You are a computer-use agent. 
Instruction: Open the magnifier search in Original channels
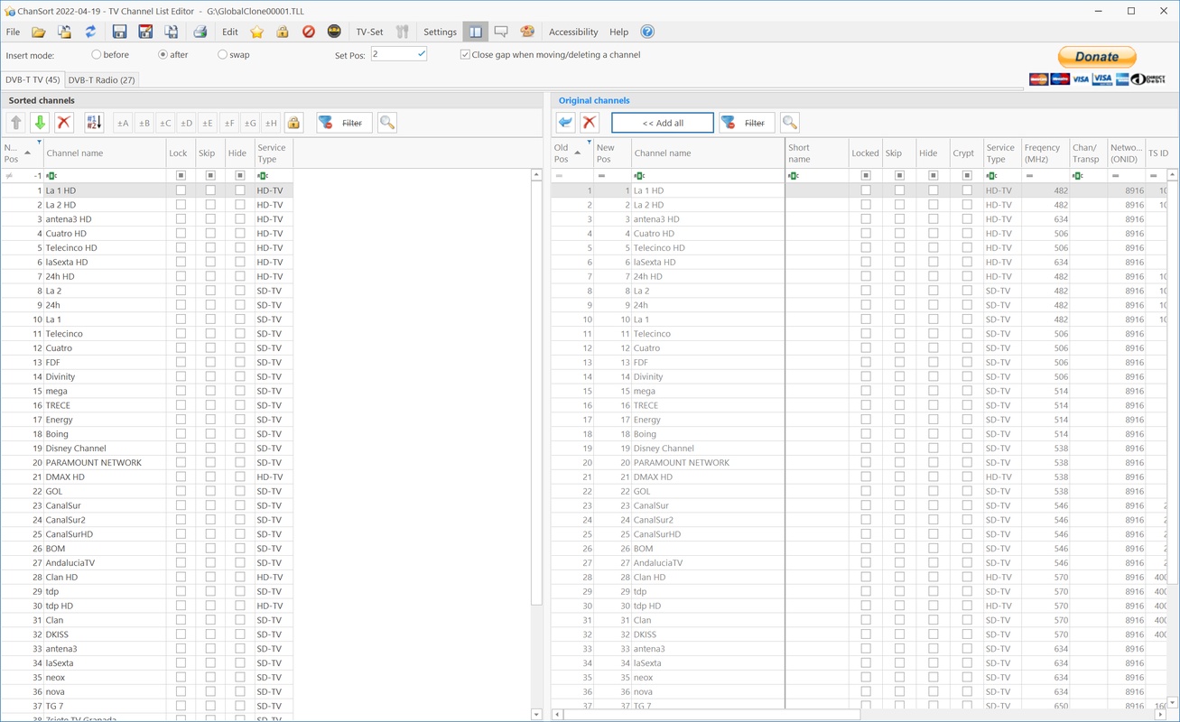[x=789, y=123]
